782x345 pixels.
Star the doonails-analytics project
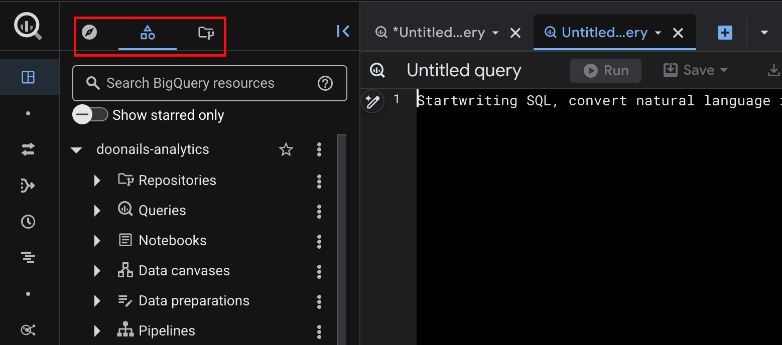pyautogui.click(x=286, y=149)
